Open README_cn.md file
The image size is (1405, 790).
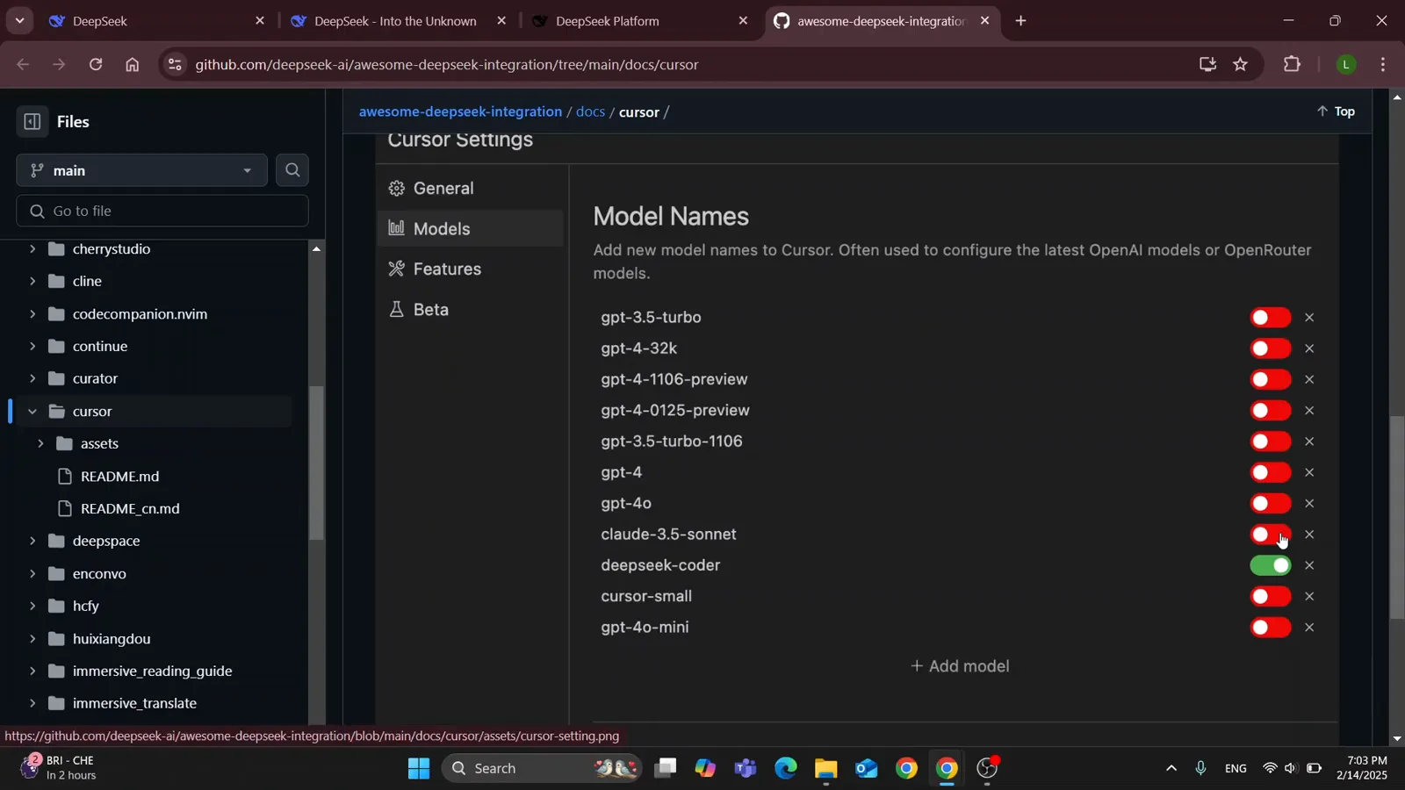130,509
